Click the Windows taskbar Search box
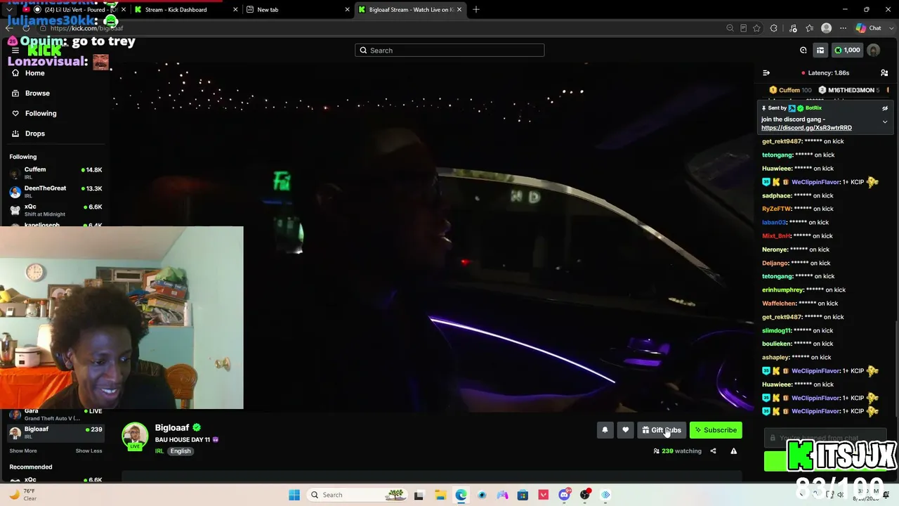Viewport: 899px width, 506px height. tap(358, 495)
